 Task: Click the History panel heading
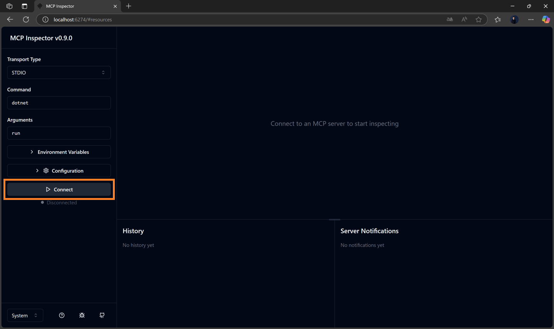133,231
